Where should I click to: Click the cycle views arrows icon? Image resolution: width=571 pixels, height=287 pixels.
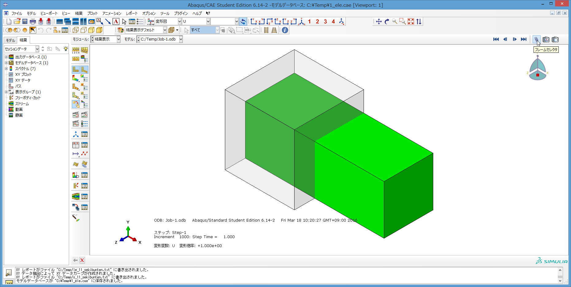tap(419, 21)
